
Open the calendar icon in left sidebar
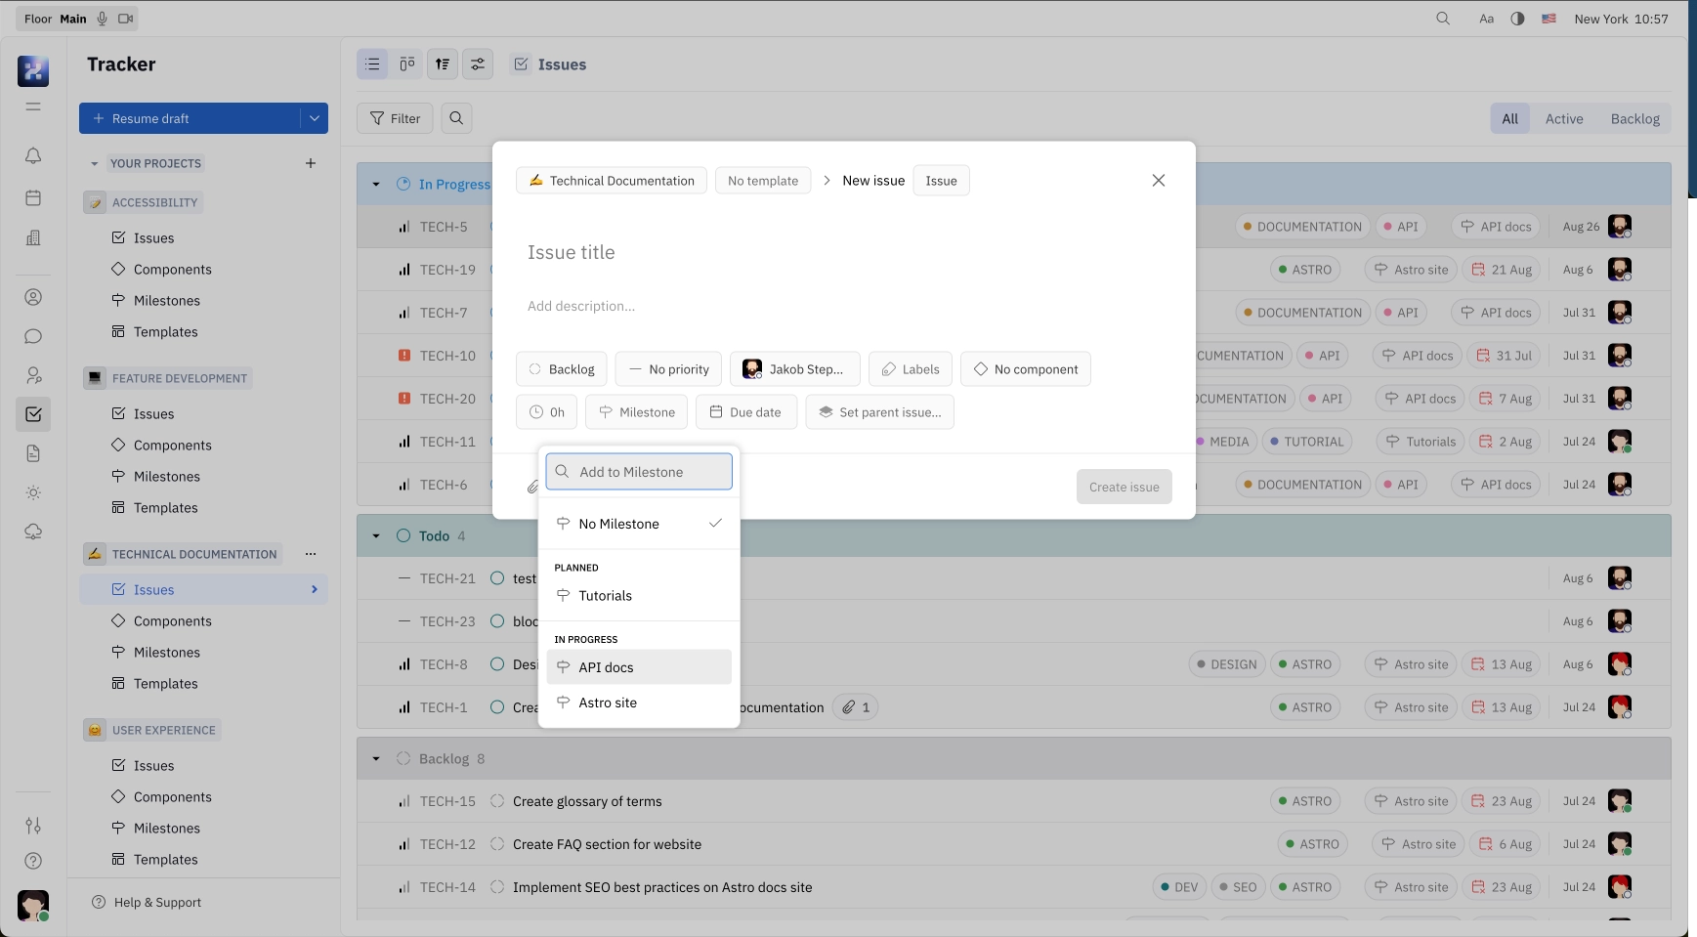tap(33, 198)
